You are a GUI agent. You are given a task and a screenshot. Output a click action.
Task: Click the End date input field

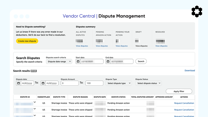click(122, 62)
